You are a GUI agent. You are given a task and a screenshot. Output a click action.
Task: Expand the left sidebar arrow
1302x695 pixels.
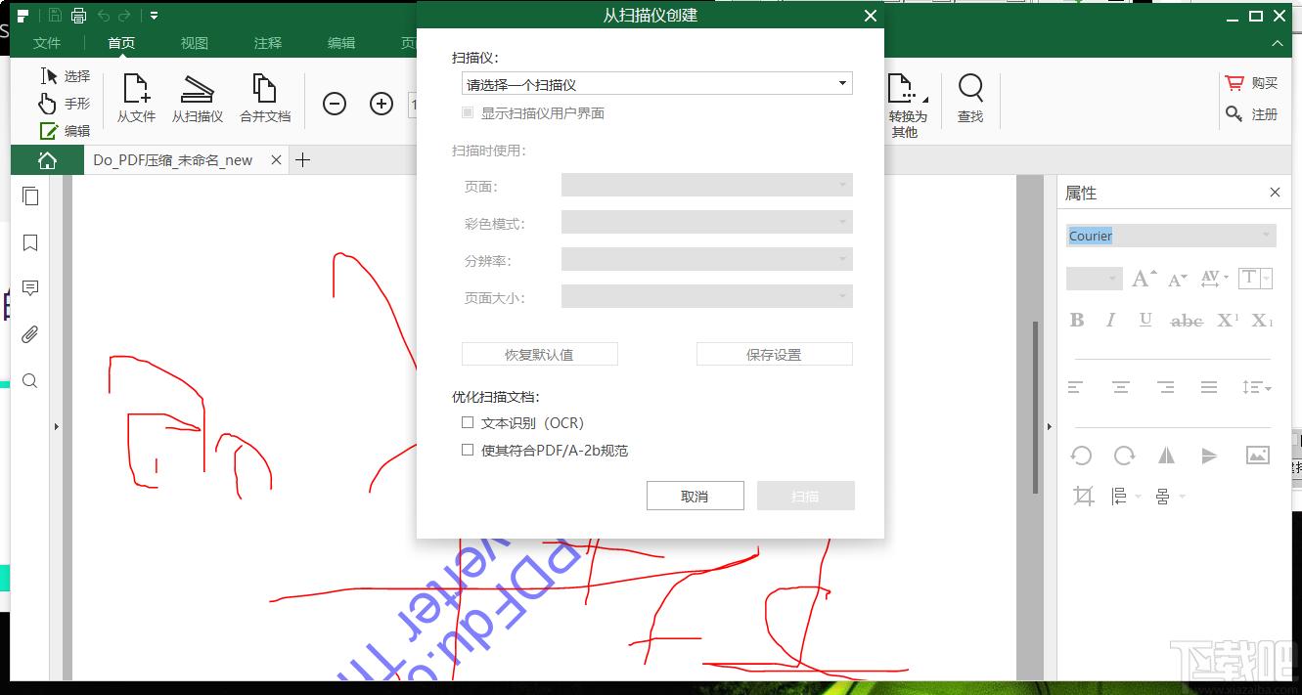tap(56, 427)
